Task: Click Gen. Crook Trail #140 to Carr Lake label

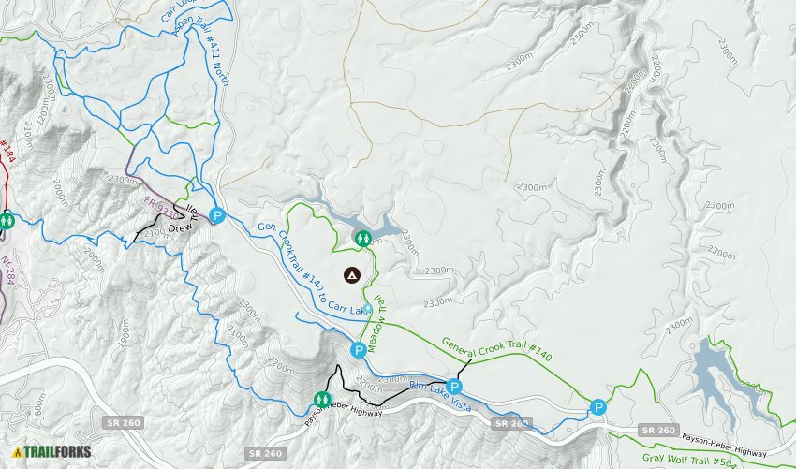Action: tap(315, 271)
